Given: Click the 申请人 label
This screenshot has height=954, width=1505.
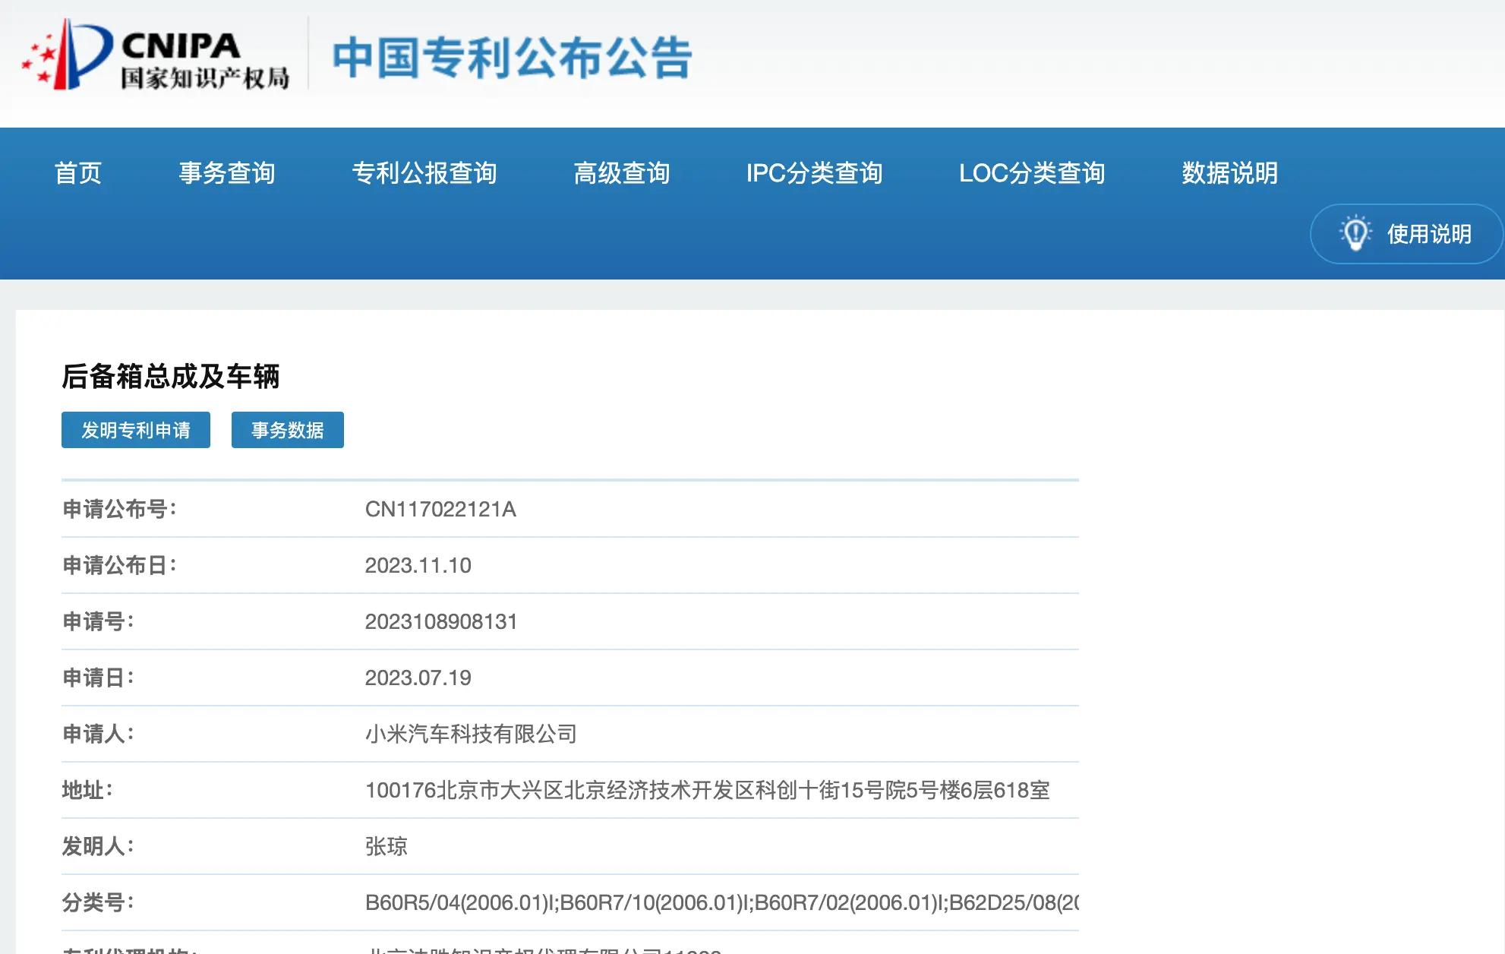Looking at the screenshot, I should click(x=98, y=734).
